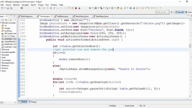Image resolution: width=192 pixels, height=108 pixels.
Task: Switch to the Java perspective
Action: pyautogui.click(x=188, y=12)
